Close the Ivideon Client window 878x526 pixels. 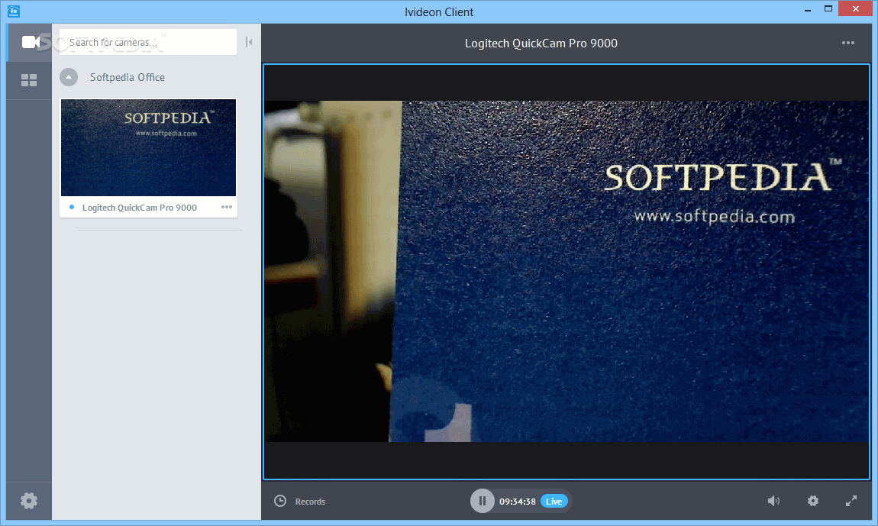coord(855,9)
